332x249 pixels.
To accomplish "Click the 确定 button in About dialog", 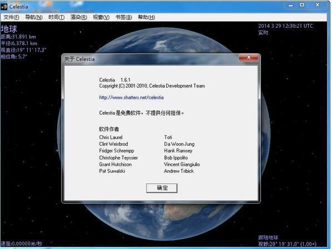I will coord(162,188).
